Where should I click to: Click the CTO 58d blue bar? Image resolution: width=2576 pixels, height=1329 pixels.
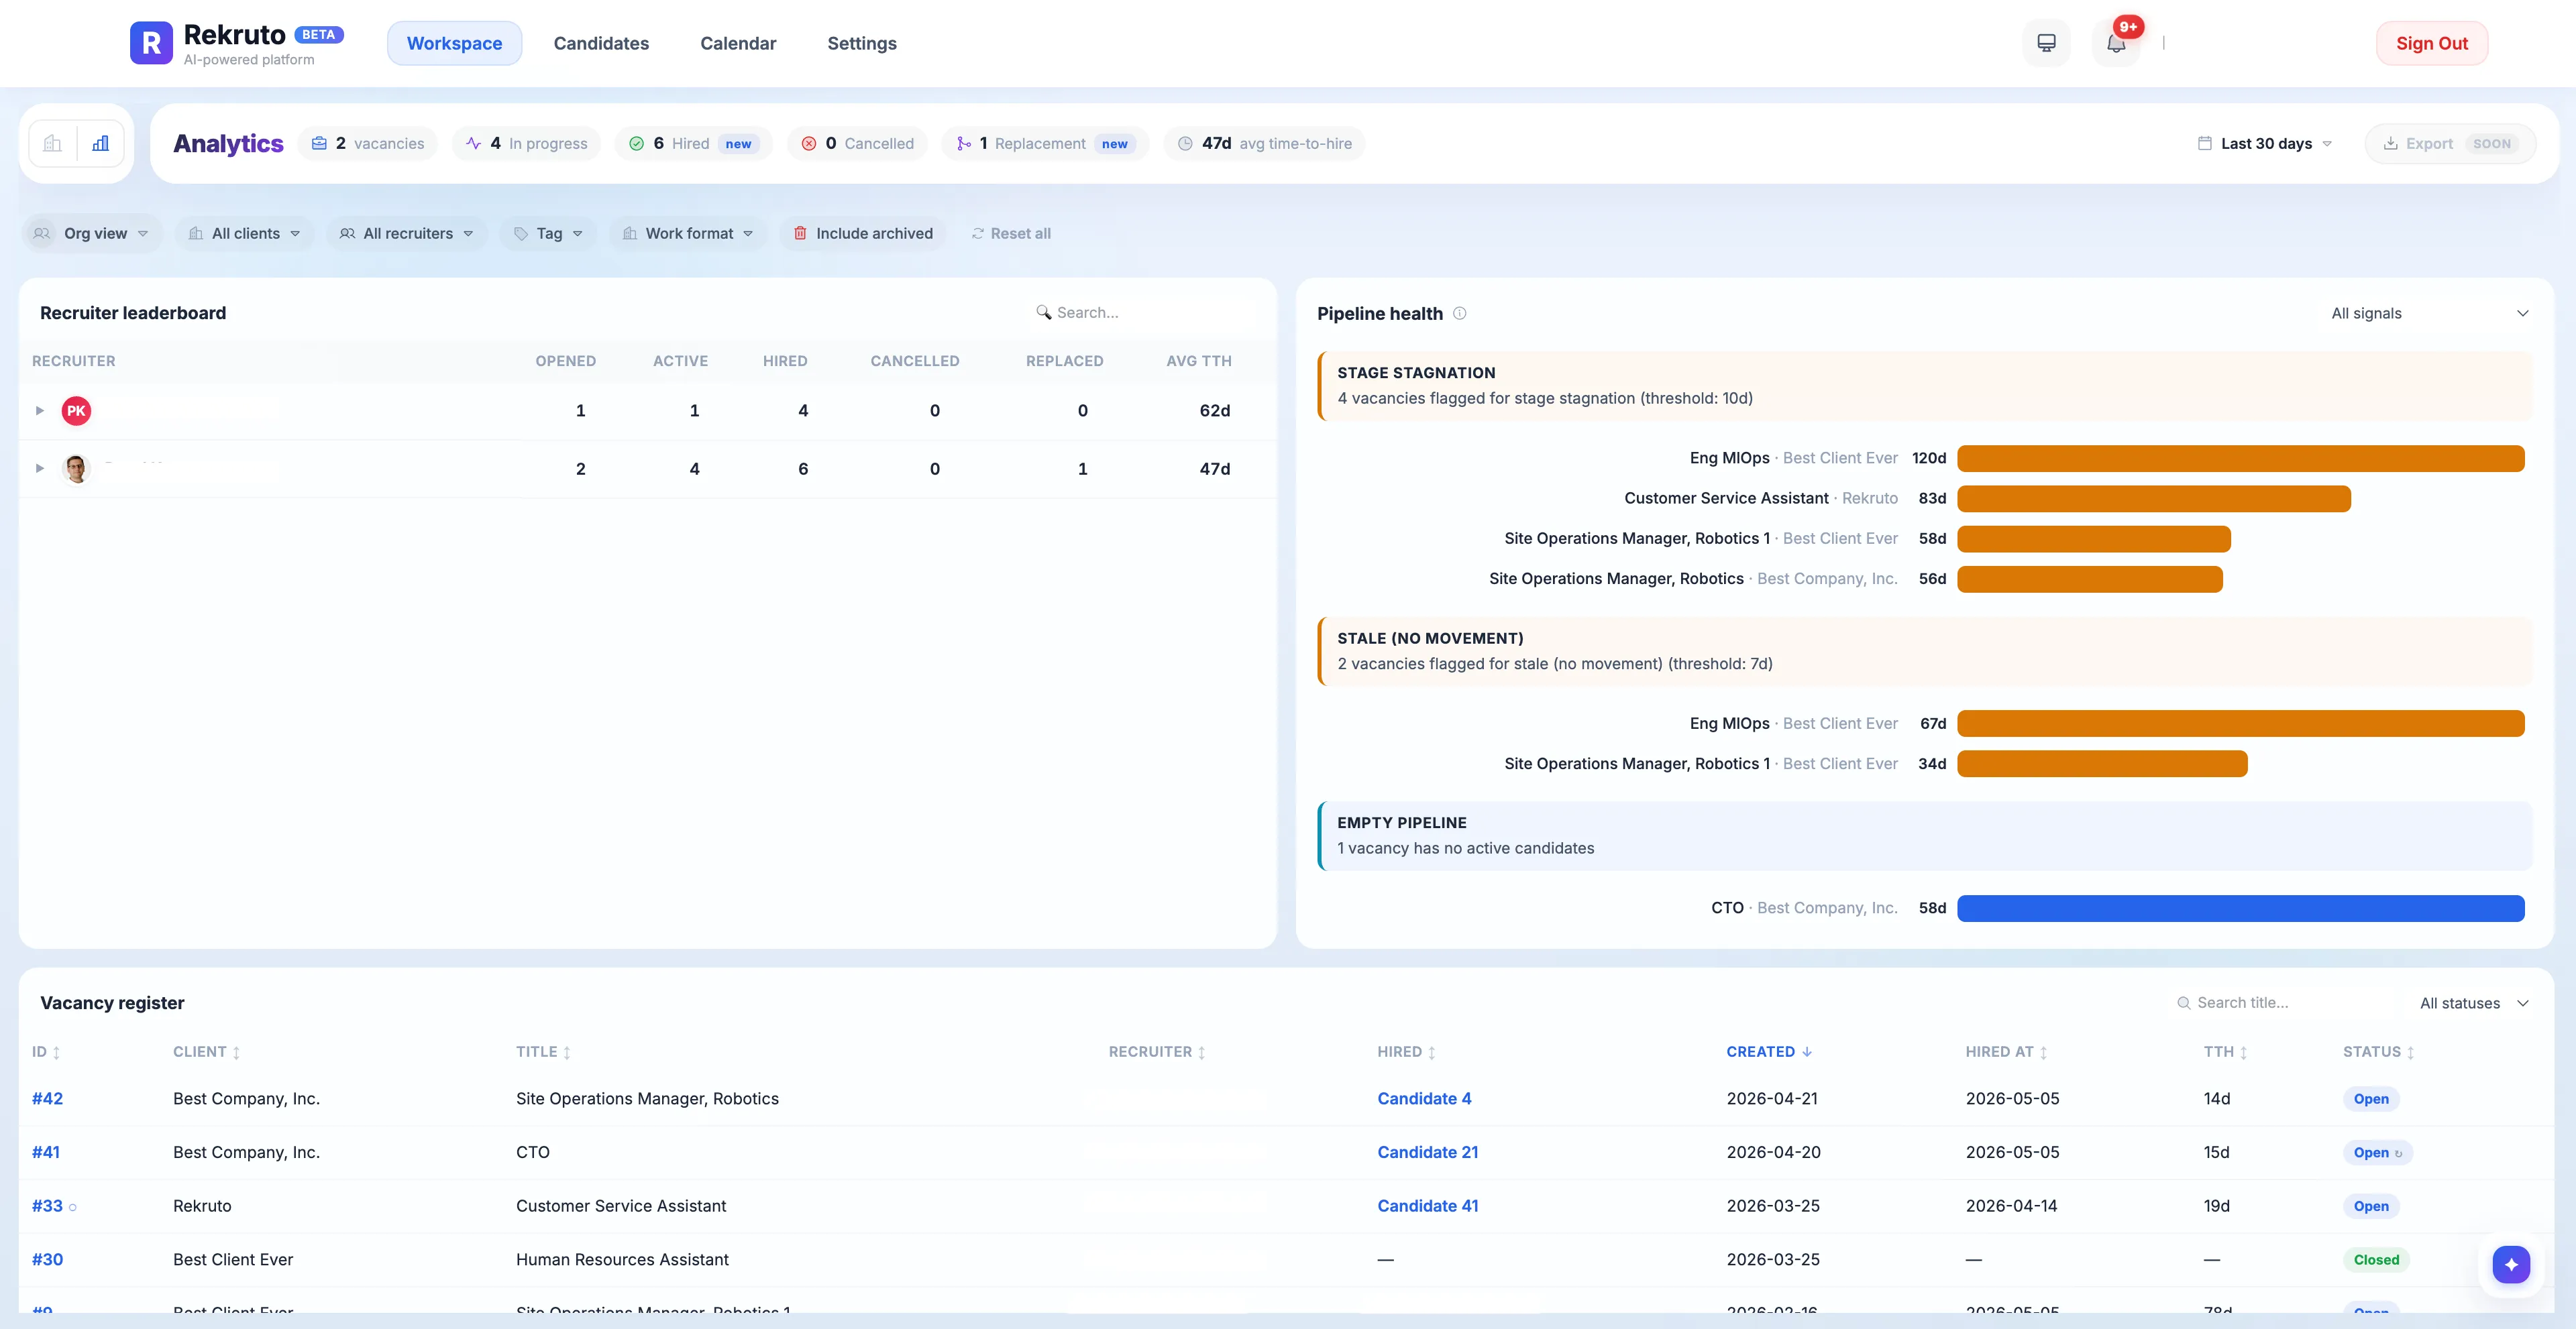(x=2240, y=909)
